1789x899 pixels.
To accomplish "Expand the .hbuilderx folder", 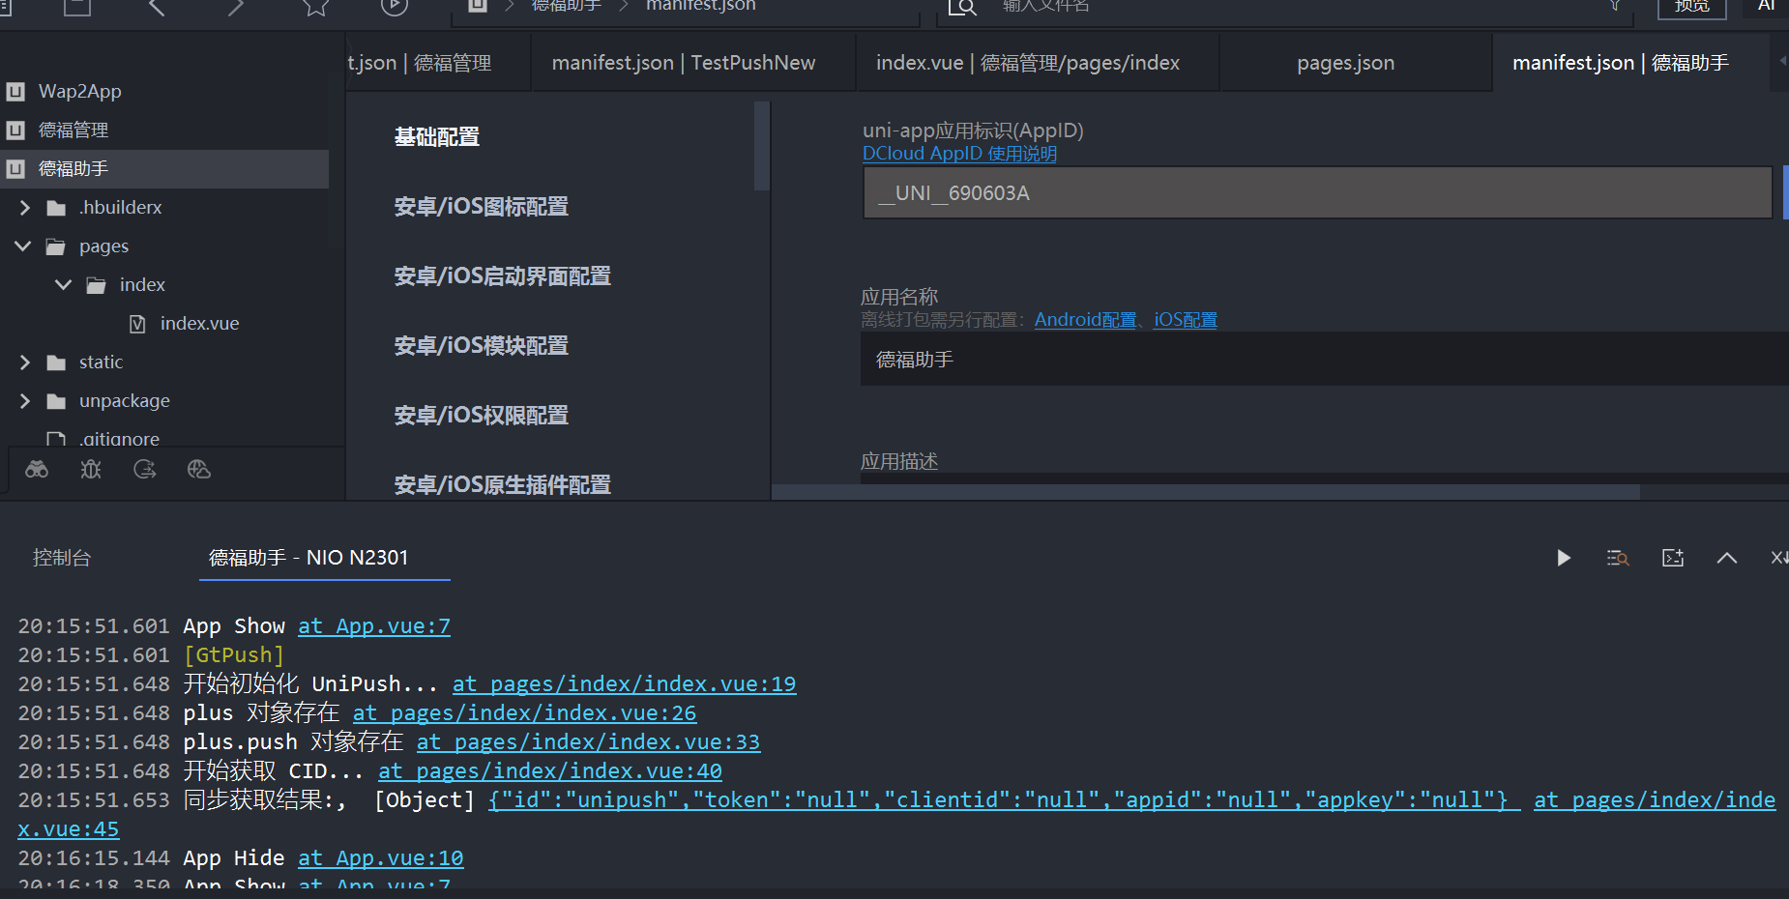I will (x=25, y=208).
